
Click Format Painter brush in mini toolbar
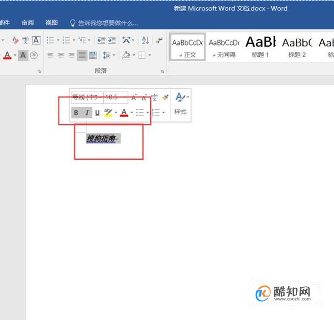coord(166,98)
